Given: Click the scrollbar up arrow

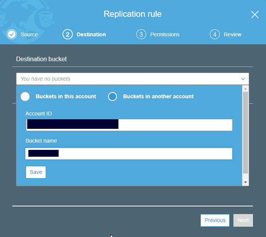Looking at the screenshot, I should click(245, 89).
